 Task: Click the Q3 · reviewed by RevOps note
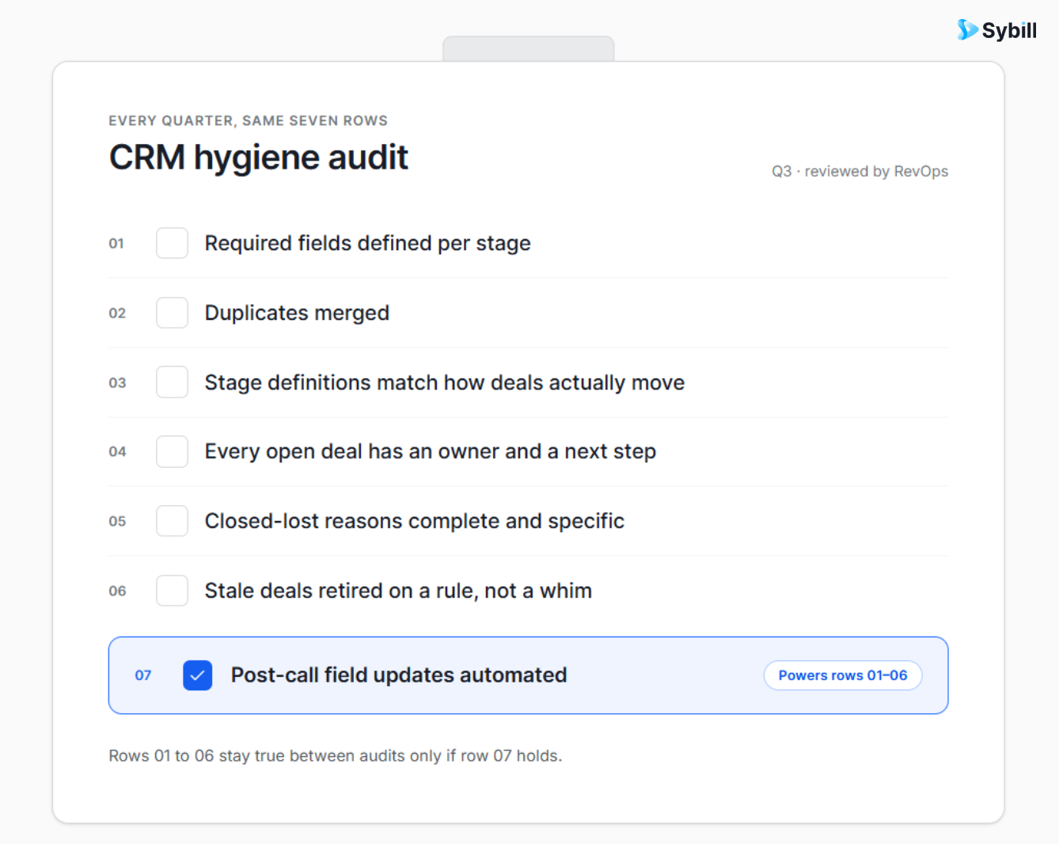860,171
